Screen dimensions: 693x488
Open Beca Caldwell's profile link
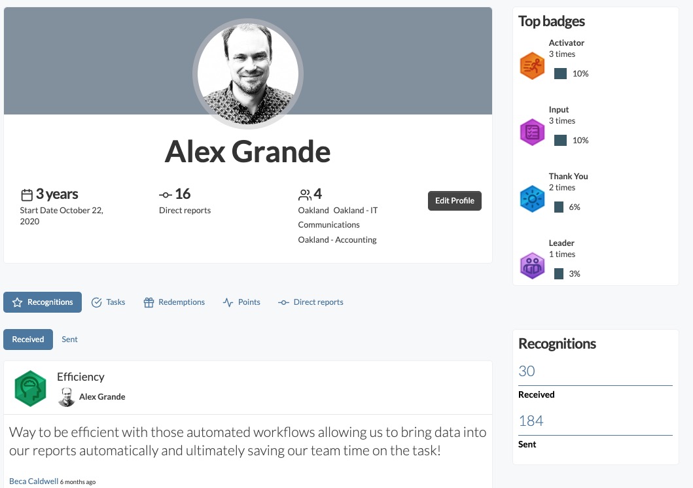pyautogui.click(x=34, y=481)
